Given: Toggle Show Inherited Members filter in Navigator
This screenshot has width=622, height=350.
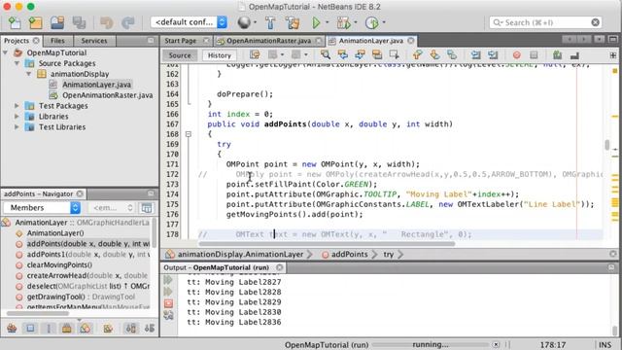Looking at the screenshot, I should 12,329.
